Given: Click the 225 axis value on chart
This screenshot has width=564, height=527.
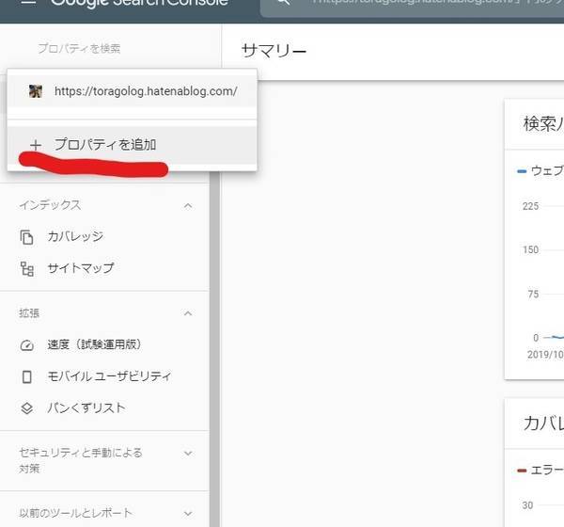Looking at the screenshot, I should 530,206.
